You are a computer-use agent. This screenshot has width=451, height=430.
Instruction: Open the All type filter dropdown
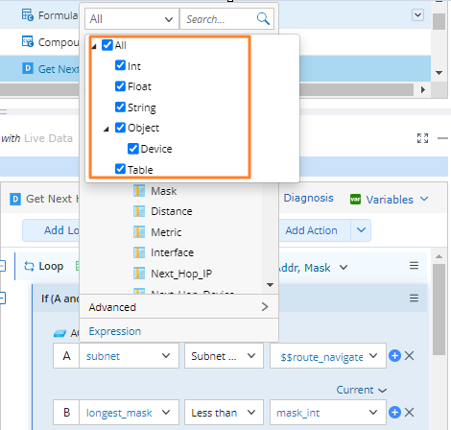coord(131,19)
